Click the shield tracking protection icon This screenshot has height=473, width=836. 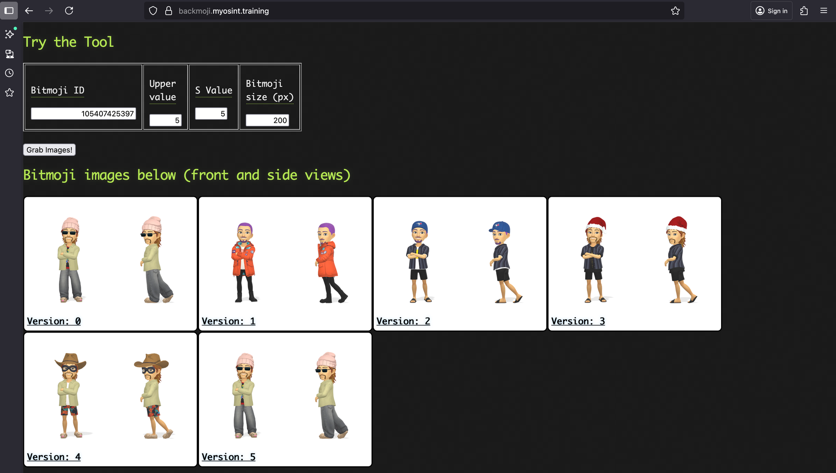[x=153, y=11]
